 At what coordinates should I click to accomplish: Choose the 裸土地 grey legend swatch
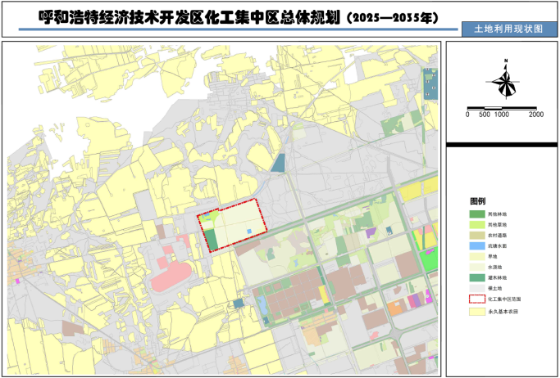pyautogui.click(x=476, y=289)
